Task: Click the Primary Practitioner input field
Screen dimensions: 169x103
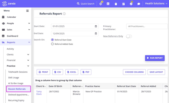Action: tap(147, 26)
